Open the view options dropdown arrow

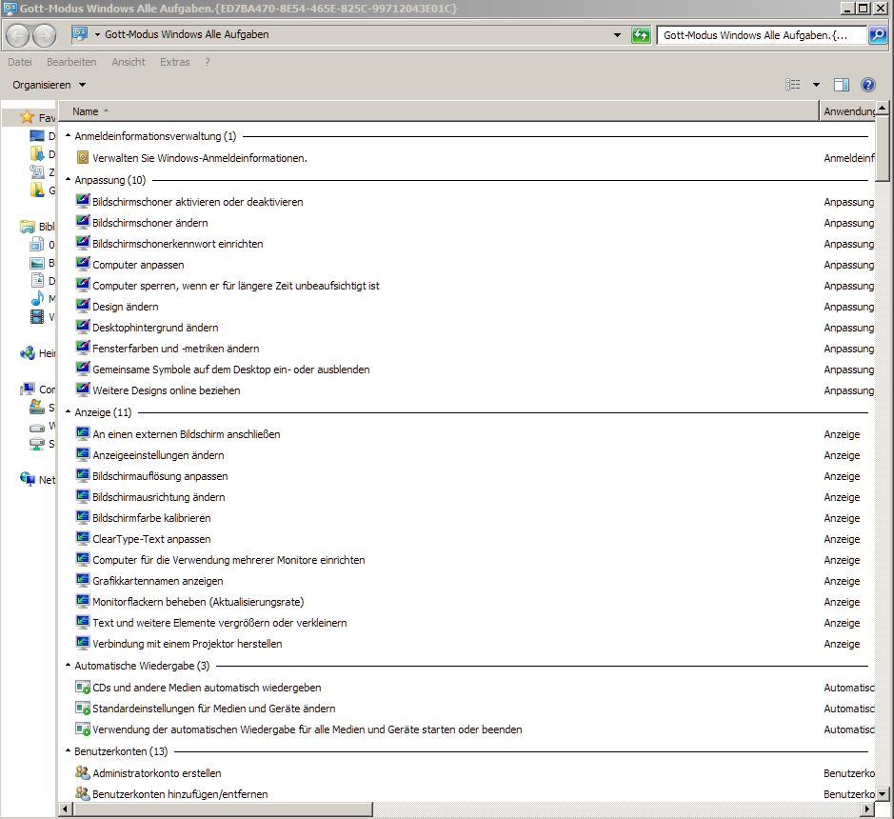pos(817,85)
